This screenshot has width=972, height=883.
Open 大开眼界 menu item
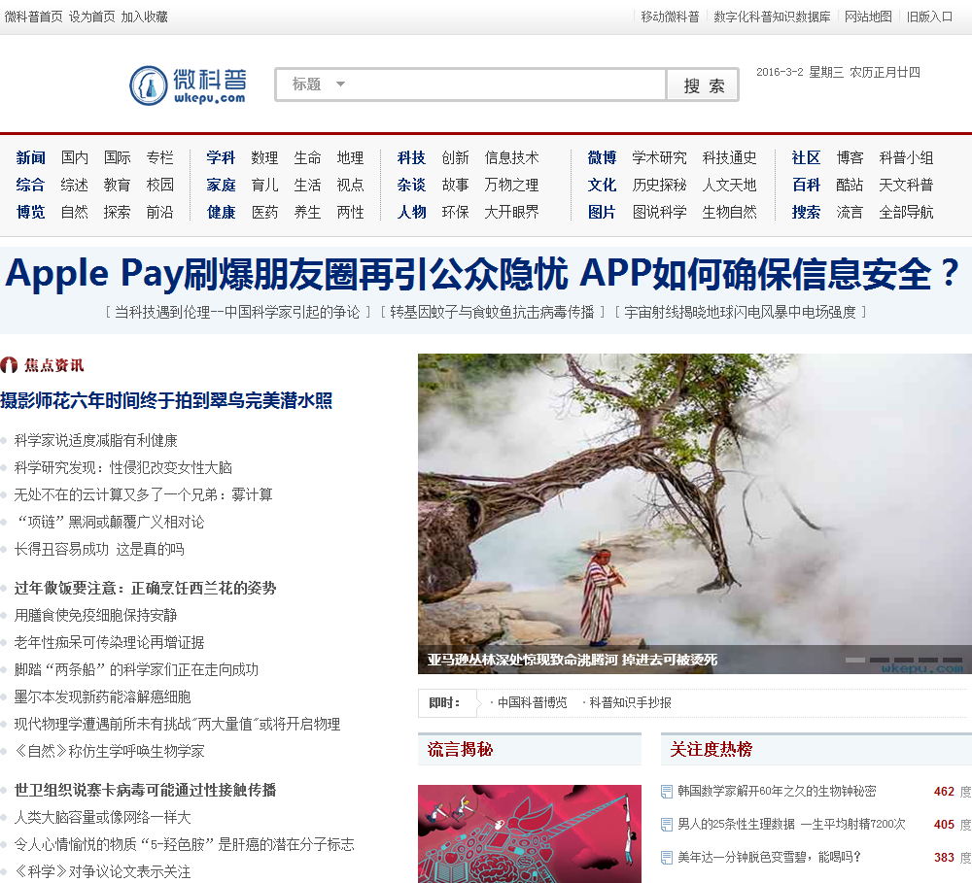511,213
